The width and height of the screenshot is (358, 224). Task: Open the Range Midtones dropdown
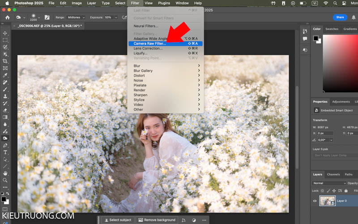tap(76, 17)
